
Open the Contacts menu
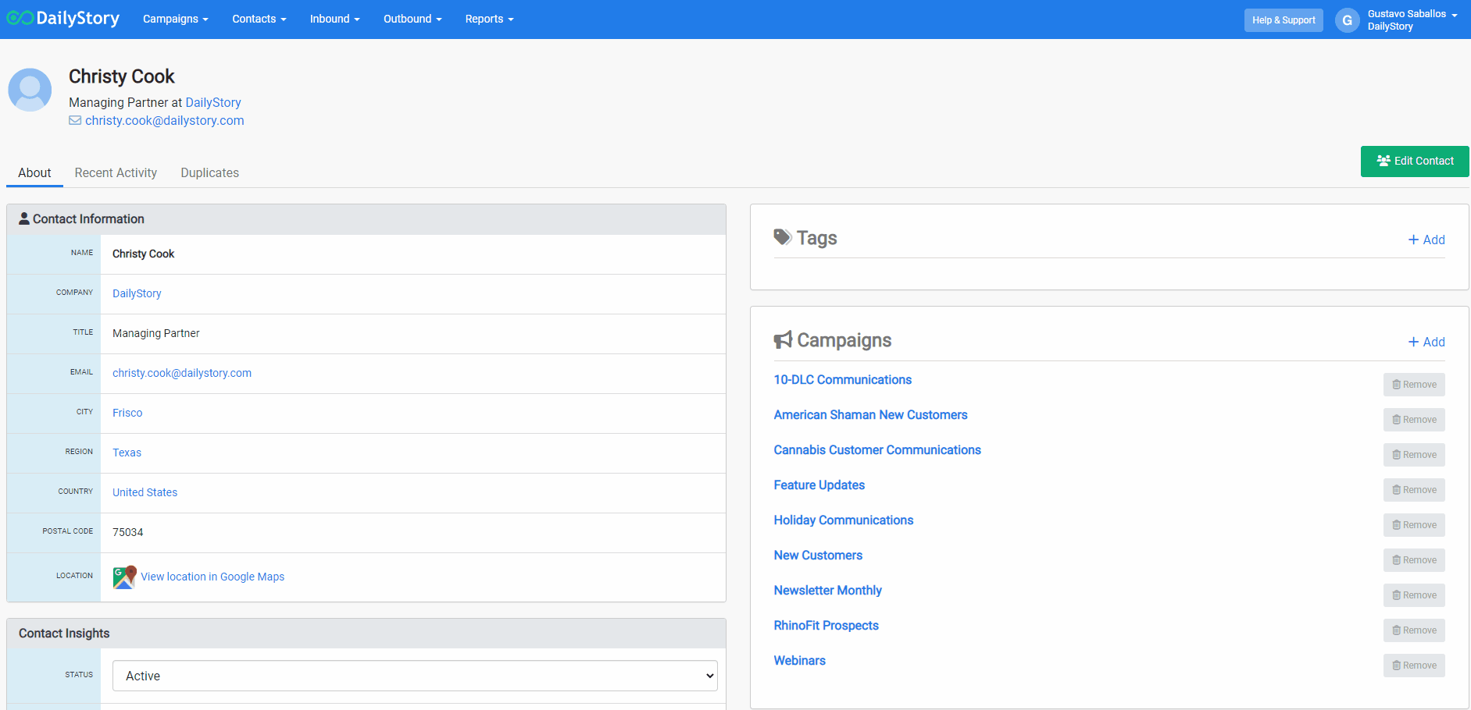click(259, 19)
